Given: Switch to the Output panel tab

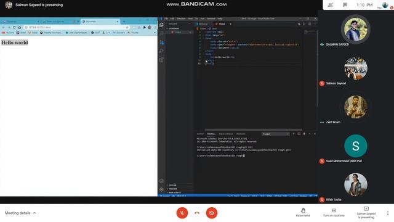Looking at the screenshot, I should (x=200, y=134).
